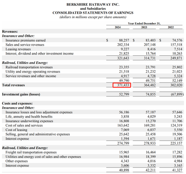The image size is (186, 174).
Task: Click 'Utilities and energy cost of sales and other expenses'
Action: [43, 157]
